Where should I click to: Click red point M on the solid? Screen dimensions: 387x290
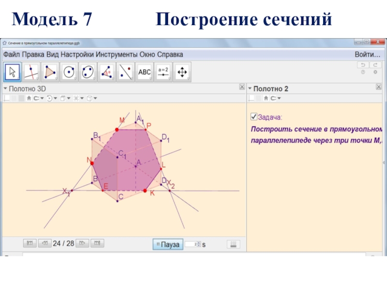[x=117, y=130]
